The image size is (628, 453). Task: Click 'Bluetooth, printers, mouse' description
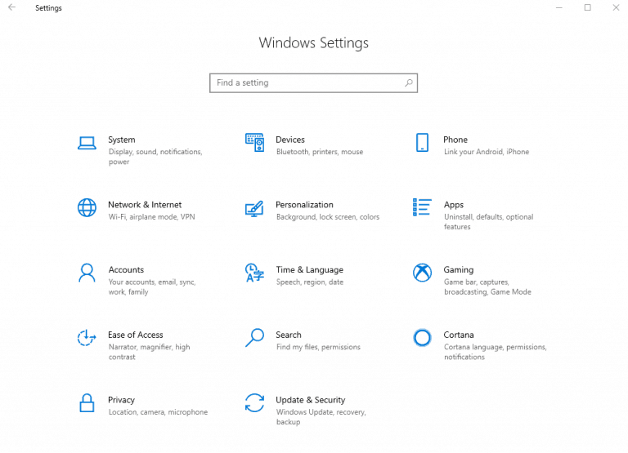[x=320, y=152]
